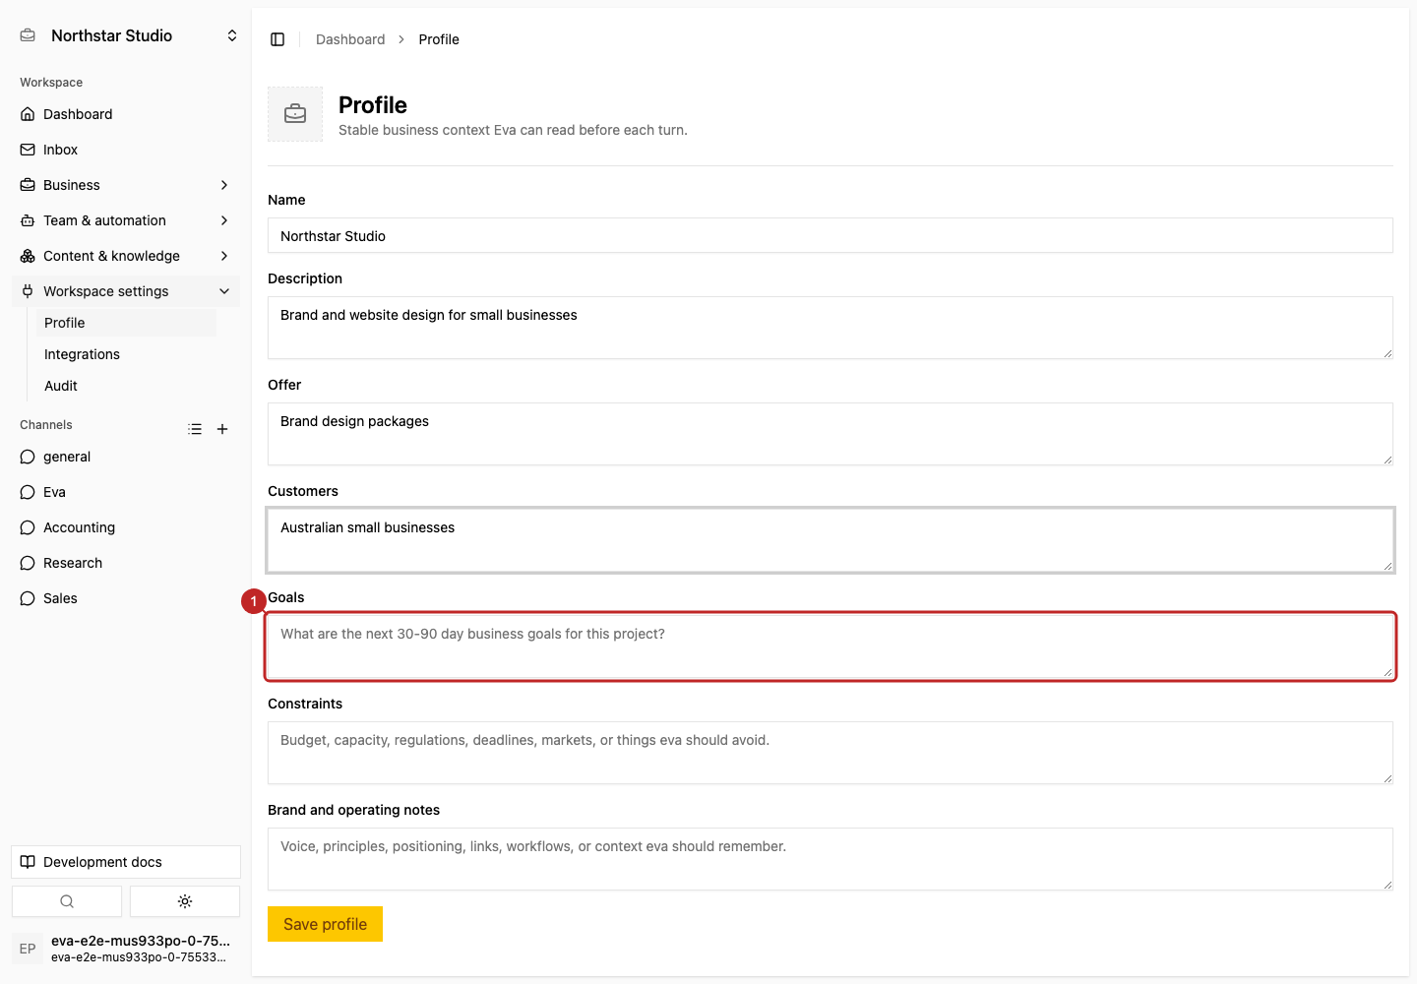Click the search icon button
Screen dimensions: 1417x984
(67, 901)
